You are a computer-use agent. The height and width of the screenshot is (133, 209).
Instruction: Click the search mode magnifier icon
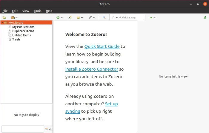pos(113,17)
